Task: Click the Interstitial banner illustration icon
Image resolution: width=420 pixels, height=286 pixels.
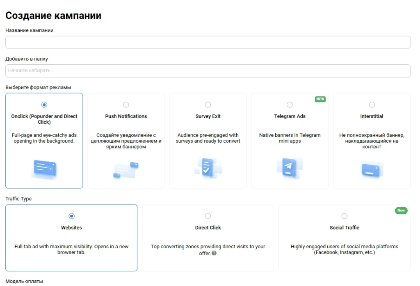Action: 372,170
